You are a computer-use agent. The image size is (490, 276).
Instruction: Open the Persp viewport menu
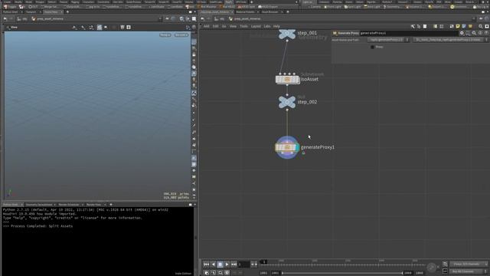click(165, 35)
